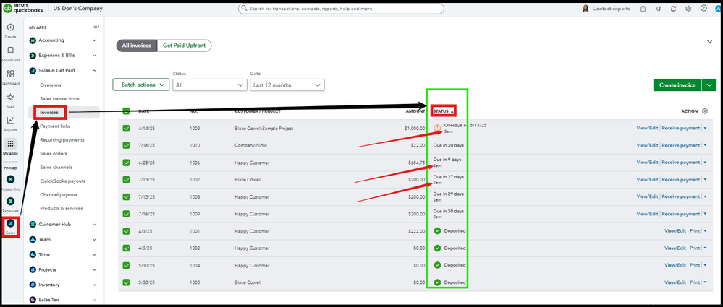Uncheck invoice 1007 checkbox
Screen dimensions: 723x307
coord(127,180)
